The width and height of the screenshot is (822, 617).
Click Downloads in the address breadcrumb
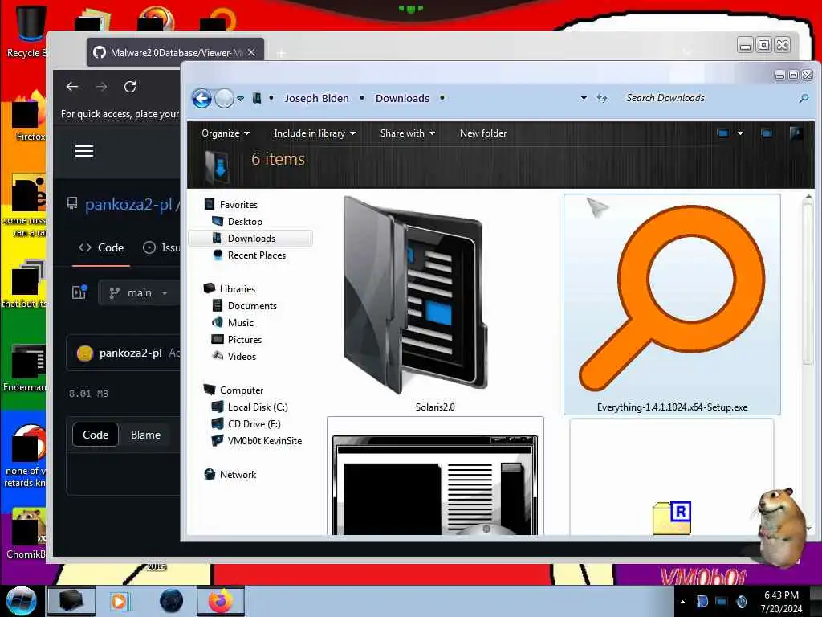click(x=402, y=98)
